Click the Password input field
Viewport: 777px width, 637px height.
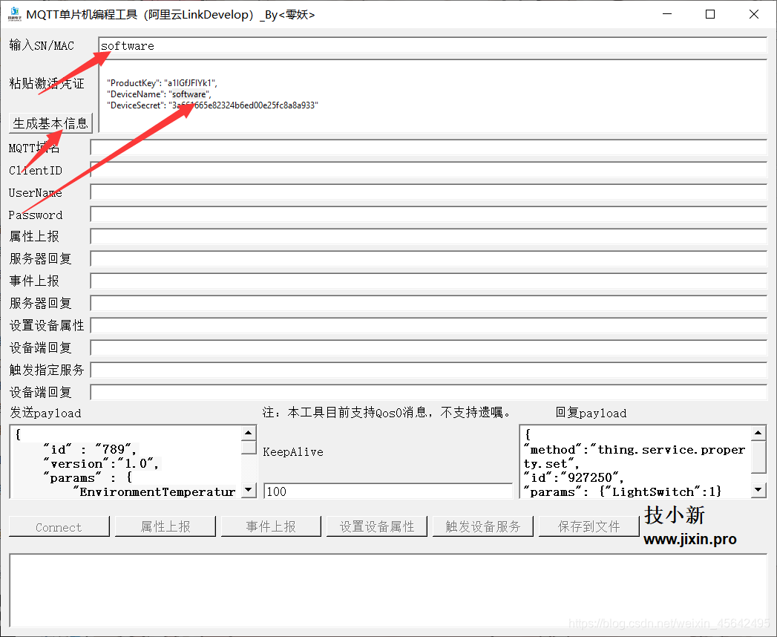[429, 214]
